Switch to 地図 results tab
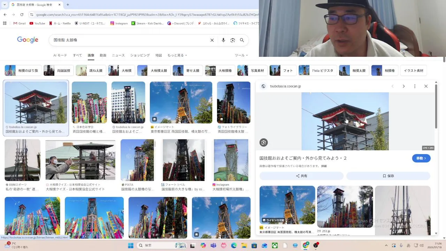The height and width of the screenshot is (251, 446). pyautogui.click(x=159, y=55)
